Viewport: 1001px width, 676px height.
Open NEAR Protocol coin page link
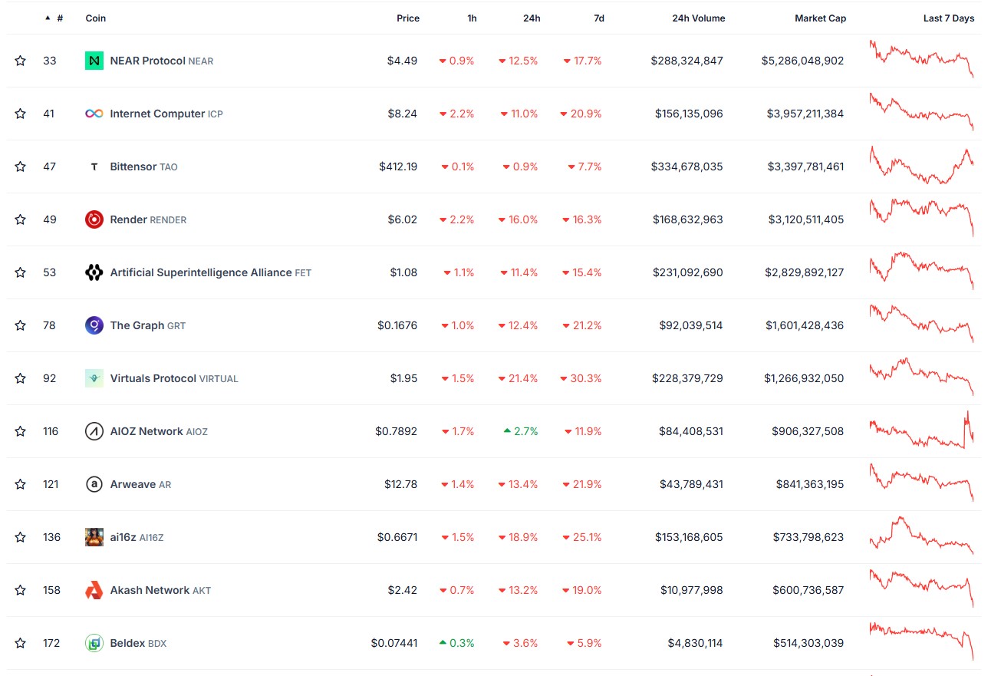[x=162, y=61]
